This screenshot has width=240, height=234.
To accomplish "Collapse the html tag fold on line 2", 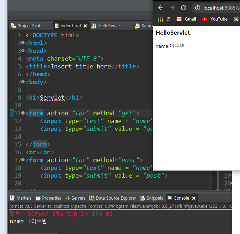I will pos(23,43).
